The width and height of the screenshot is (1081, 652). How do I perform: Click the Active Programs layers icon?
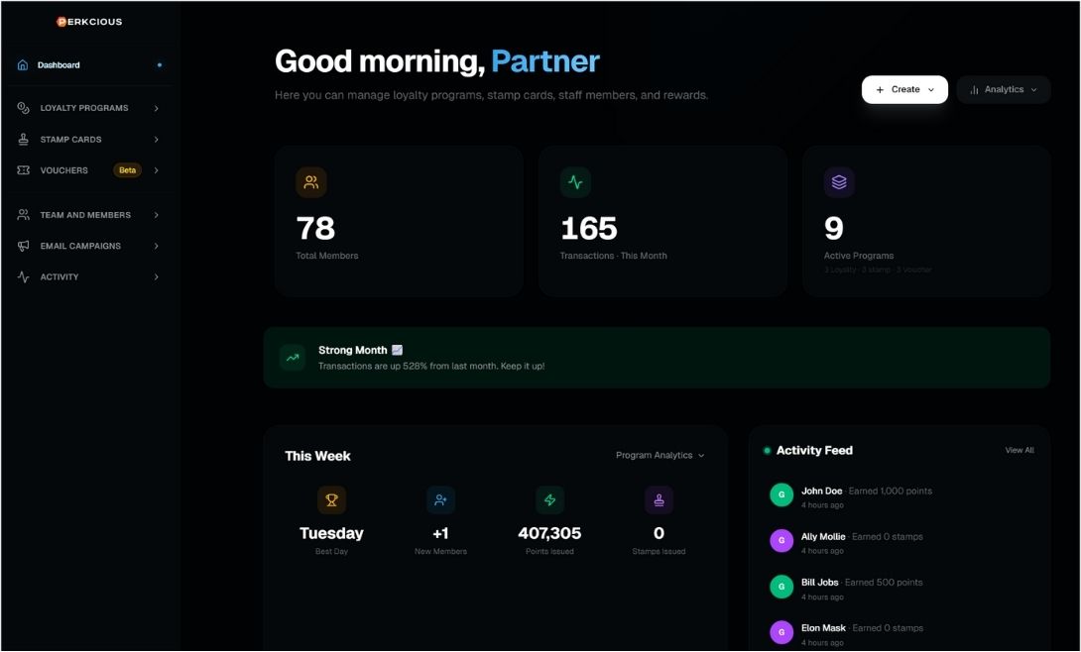pos(838,181)
